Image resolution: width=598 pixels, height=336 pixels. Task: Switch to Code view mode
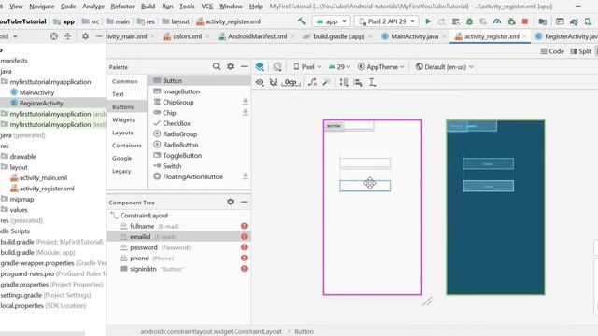click(x=552, y=51)
